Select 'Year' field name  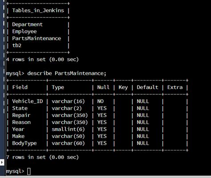[18, 129]
